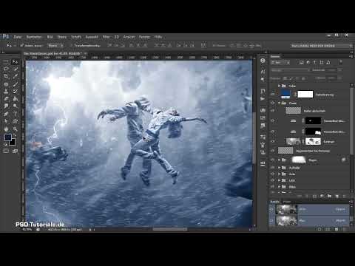The width and height of the screenshot is (355, 266).
Task: Enable the Autom. ausw. checkbox
Action: coord(22,46)
